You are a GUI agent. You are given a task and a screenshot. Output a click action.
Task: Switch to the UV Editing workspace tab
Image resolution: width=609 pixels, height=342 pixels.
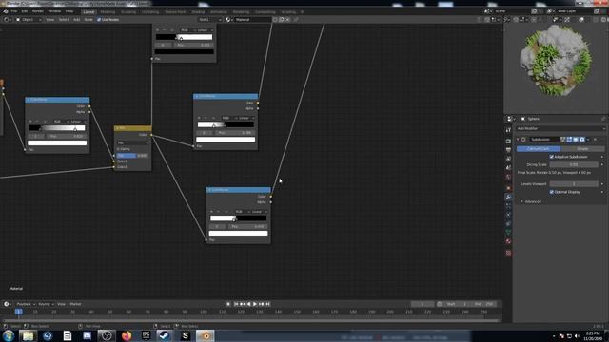150,11
